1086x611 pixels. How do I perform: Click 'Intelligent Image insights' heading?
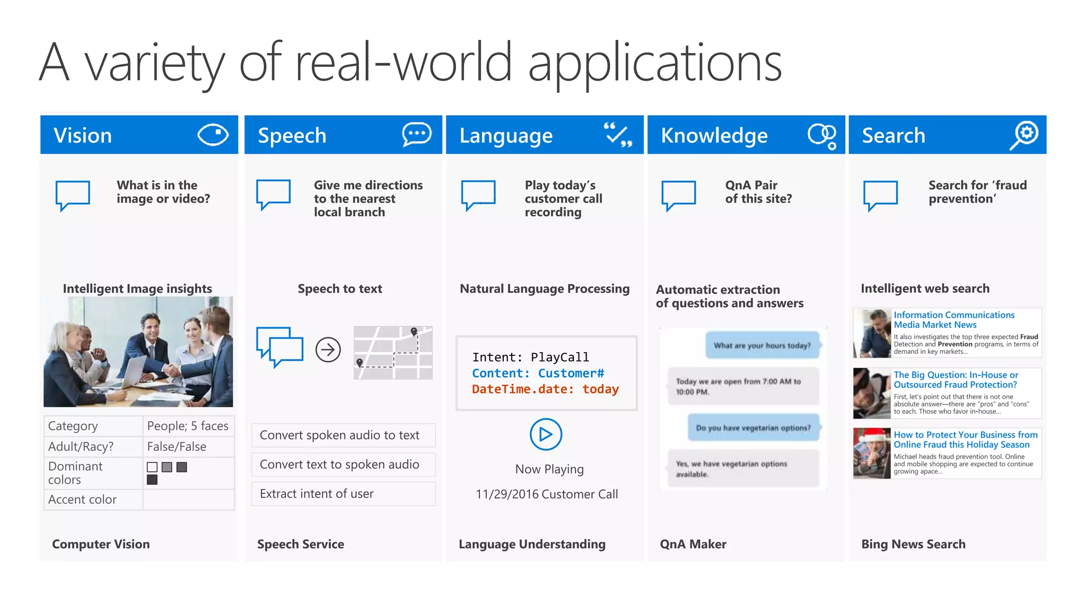pyautogui.click(x=137, y=289)
